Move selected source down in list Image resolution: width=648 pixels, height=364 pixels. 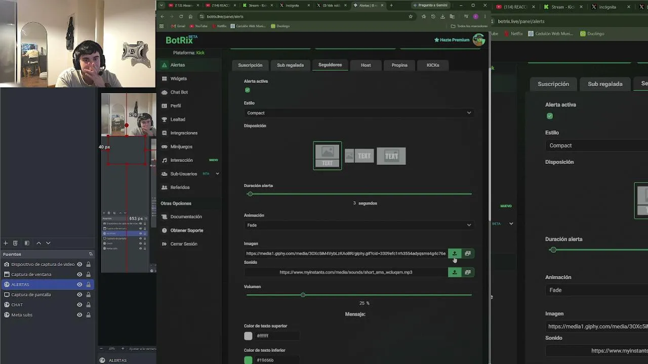(x=48, y=243)
